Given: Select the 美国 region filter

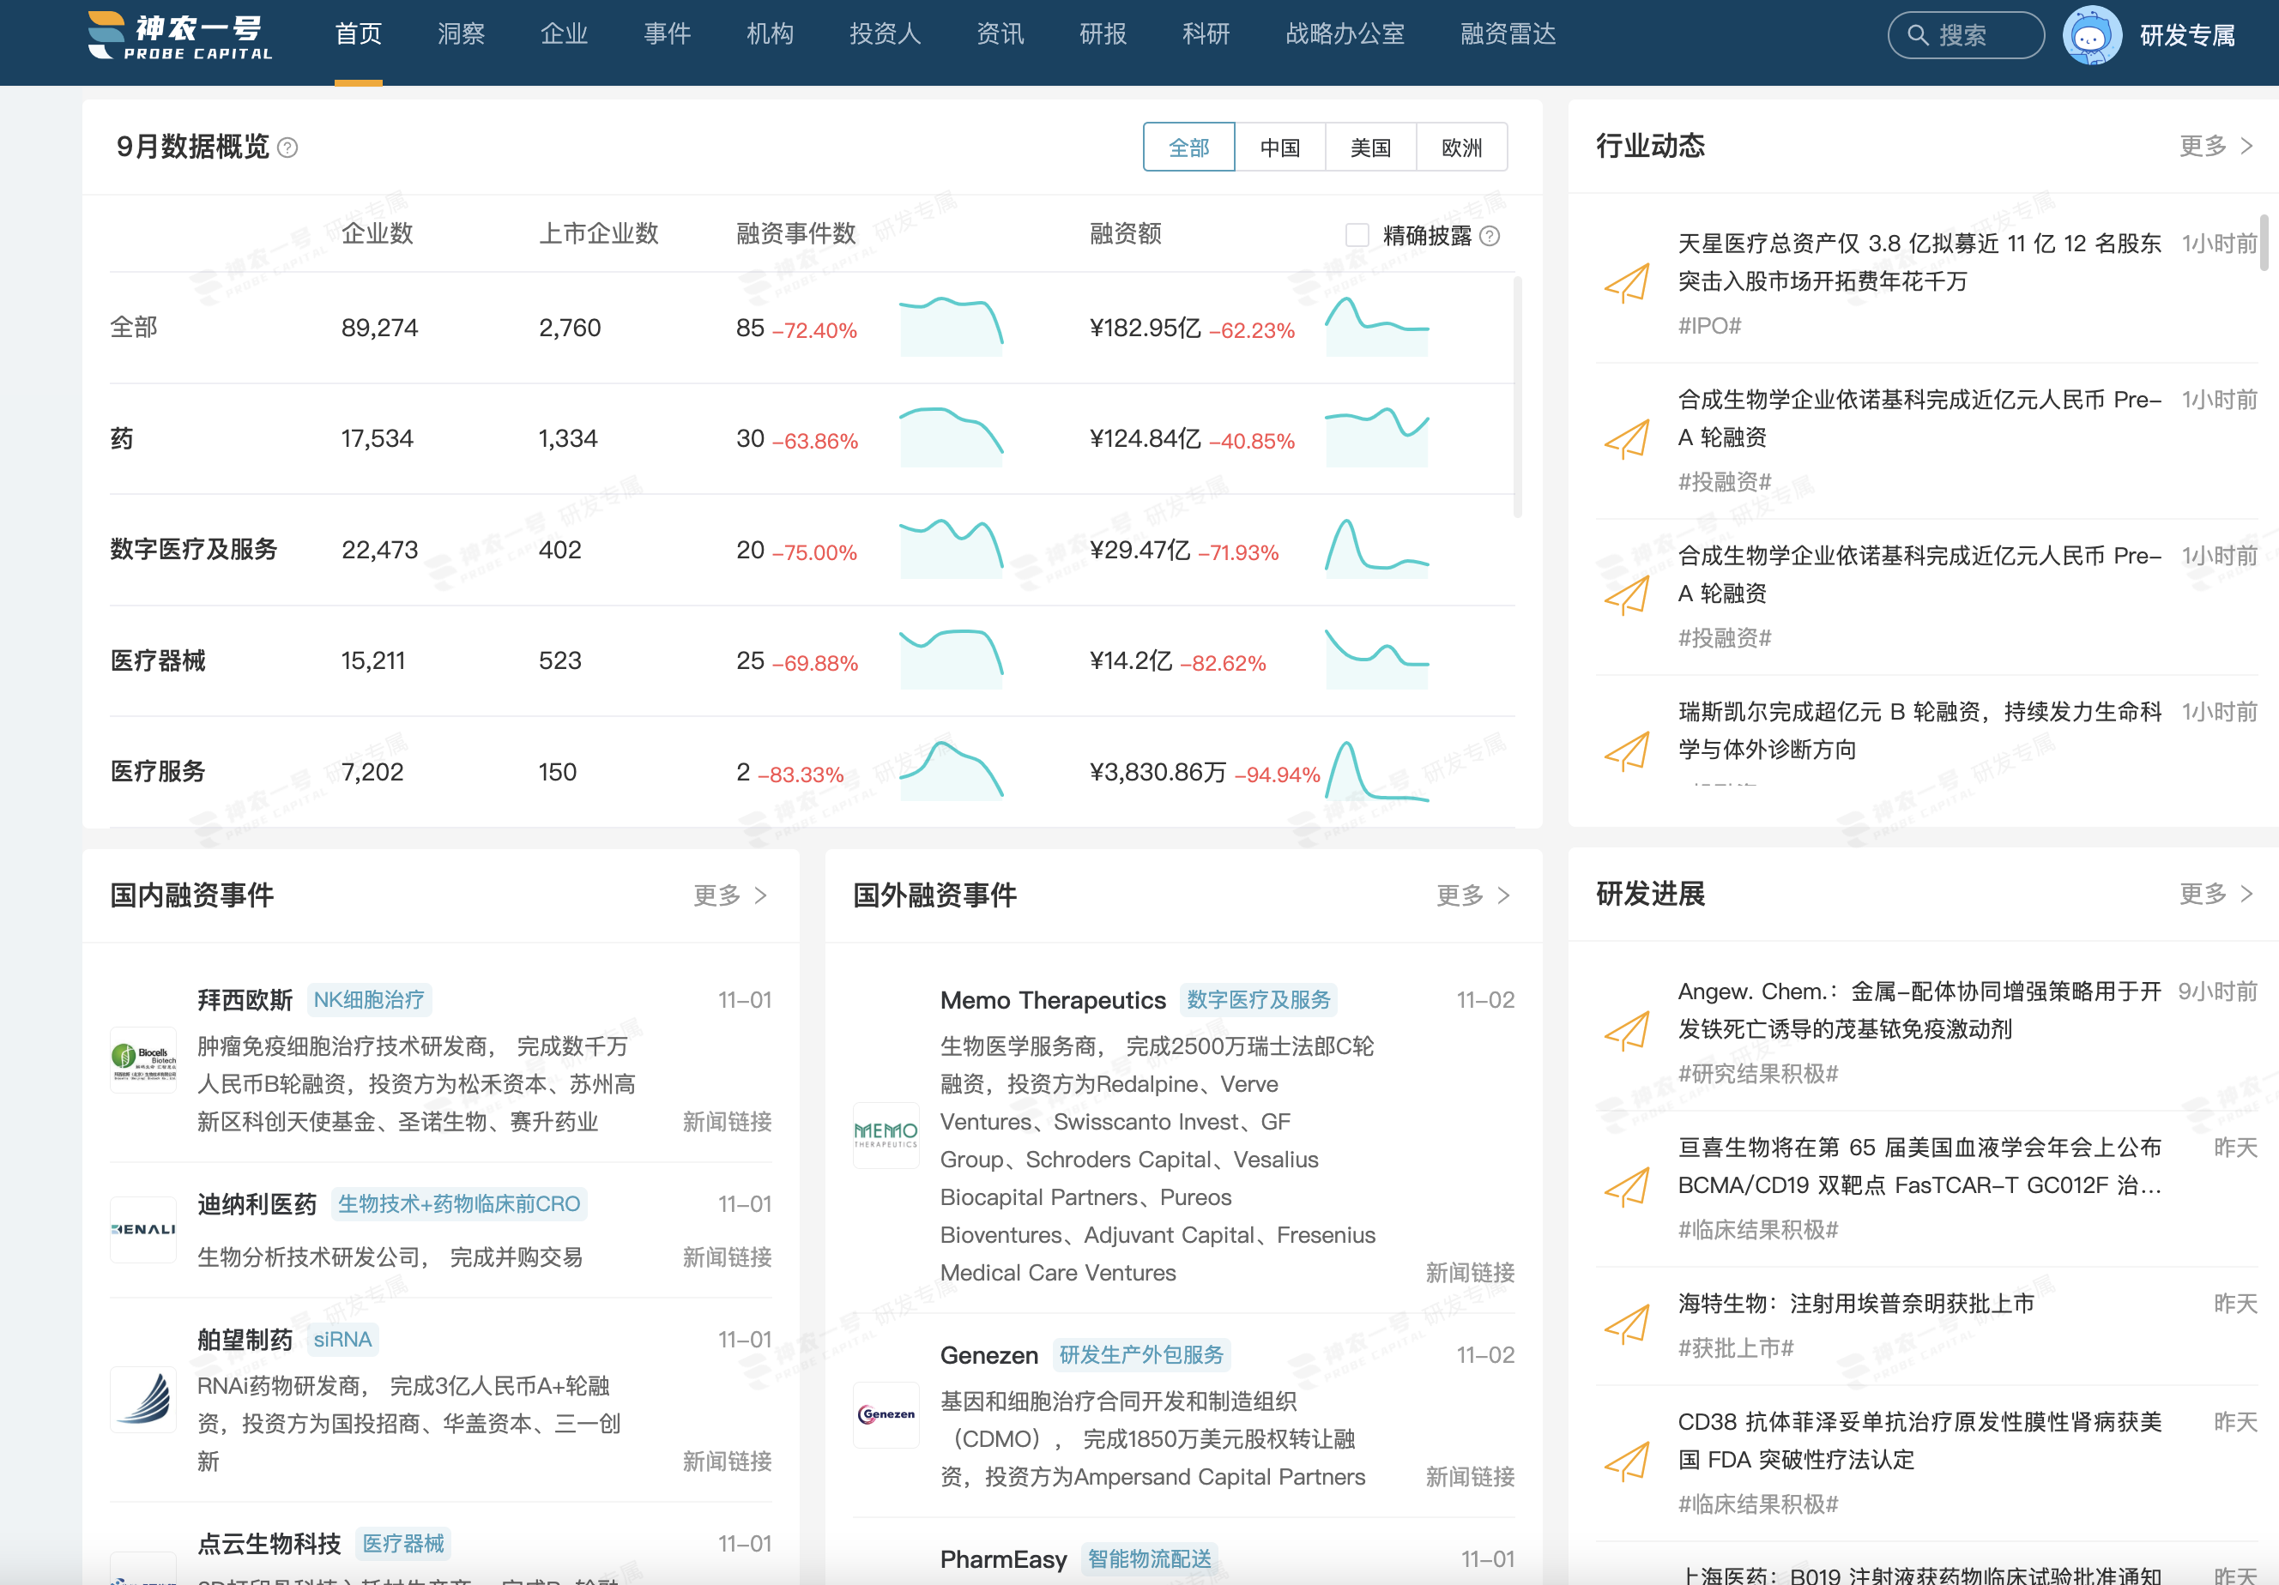Looking at the screenshot, I should pos(1369,147).
